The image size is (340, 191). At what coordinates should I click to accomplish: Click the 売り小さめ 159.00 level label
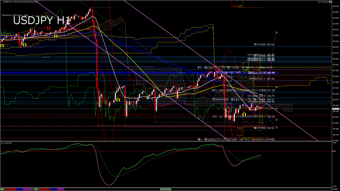[x=264, y=44]
